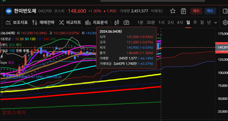228x121 pixels.
Task: Select the 월 monthly timeframe
Action: [202, 22]
